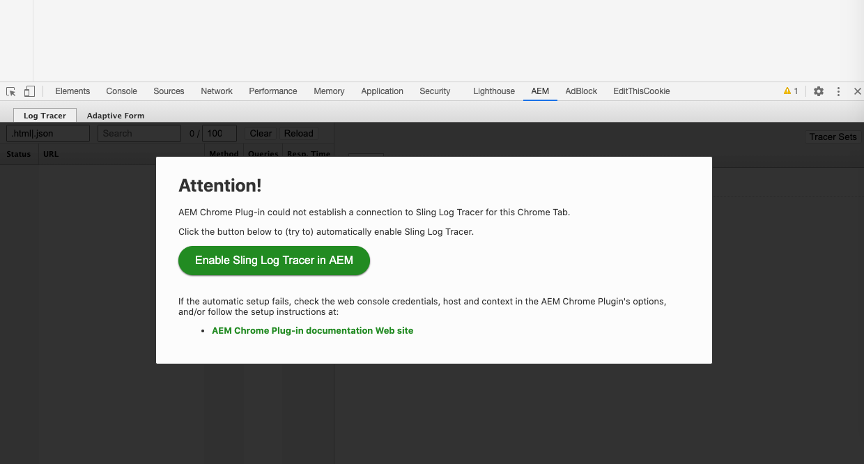Switch to the Elements tab

tap(72, 91)
